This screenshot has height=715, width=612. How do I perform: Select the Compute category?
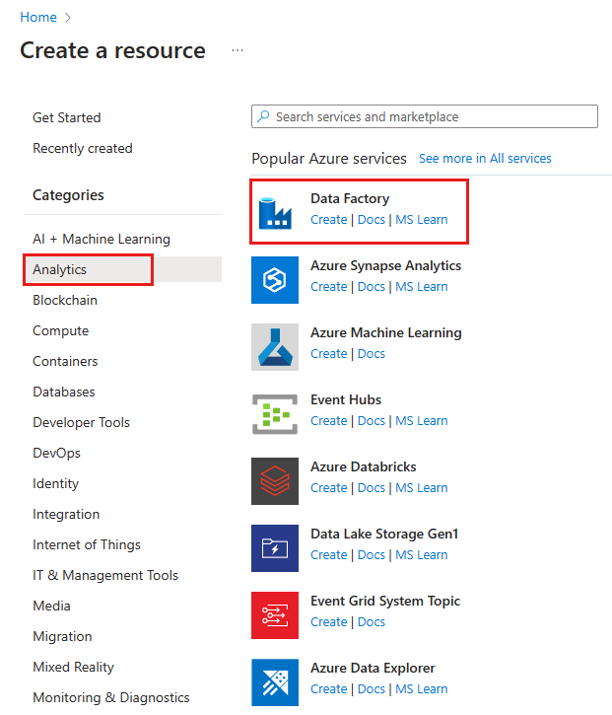[60, 330]
